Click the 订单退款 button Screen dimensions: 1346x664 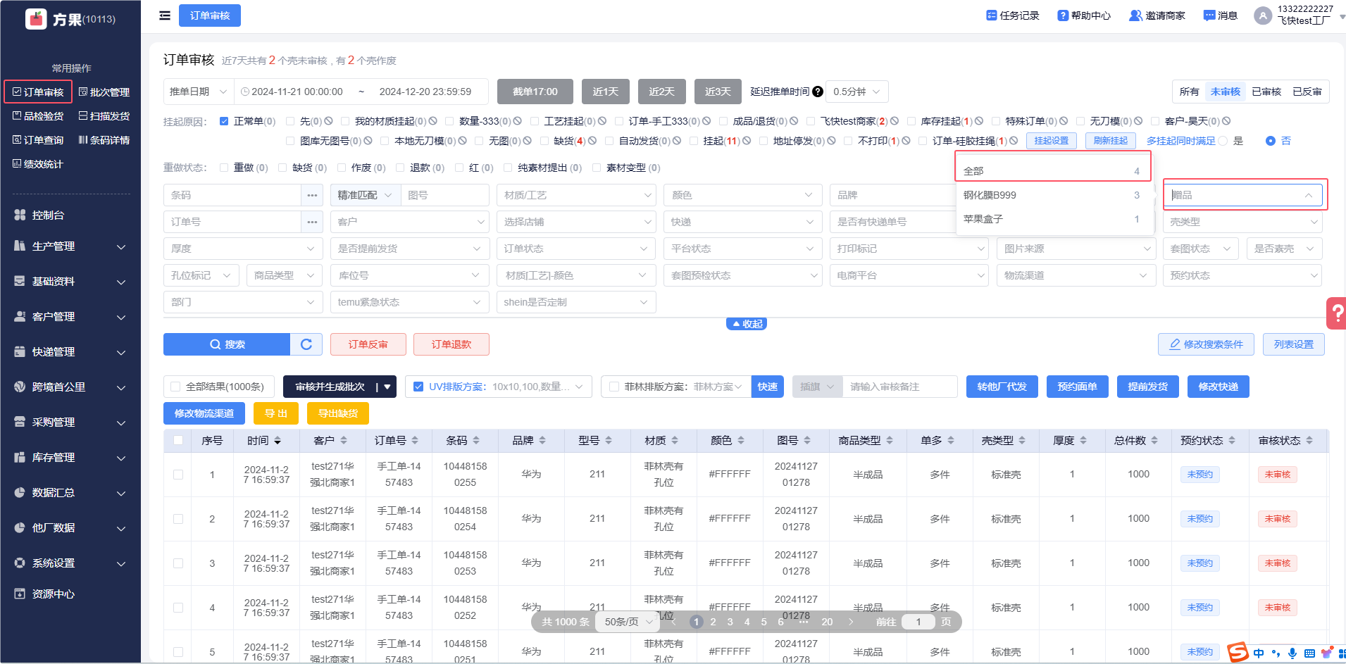(451, 344)
